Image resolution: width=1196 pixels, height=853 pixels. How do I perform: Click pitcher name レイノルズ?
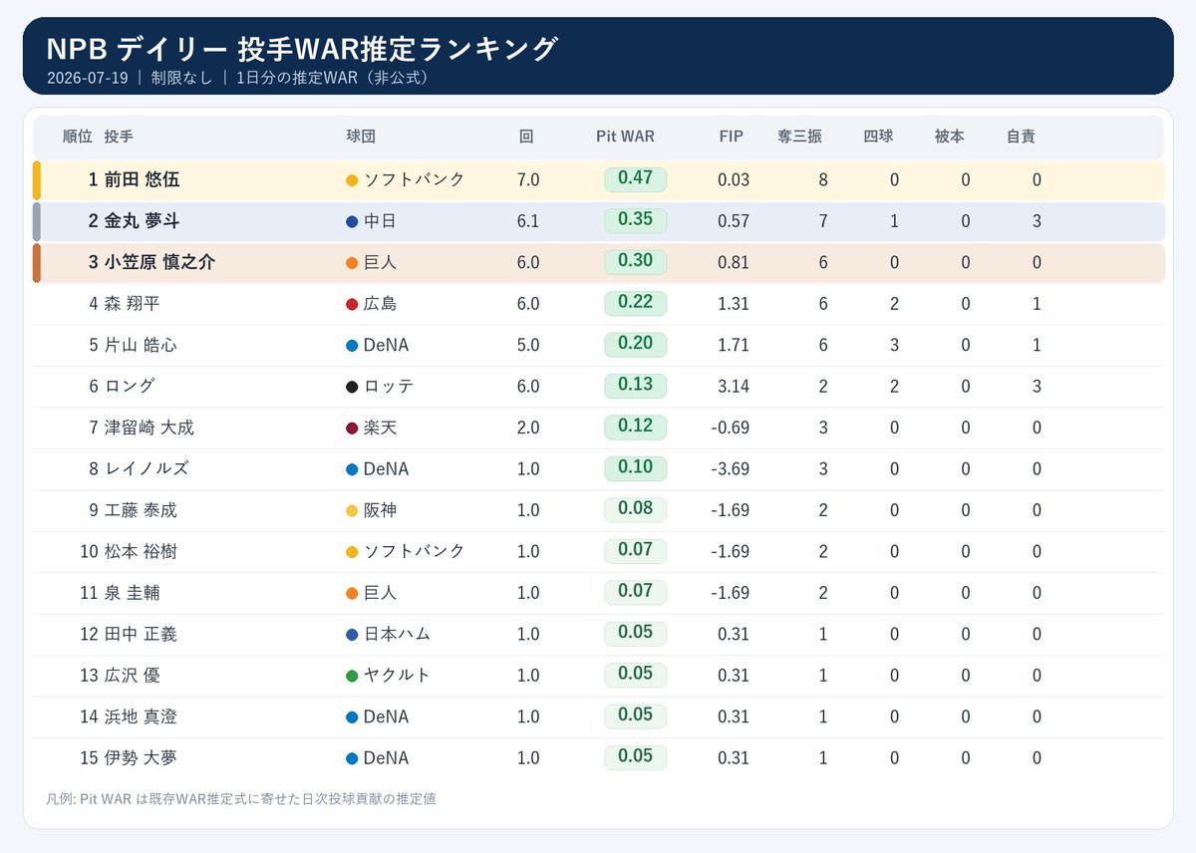[x=146, y=469]
